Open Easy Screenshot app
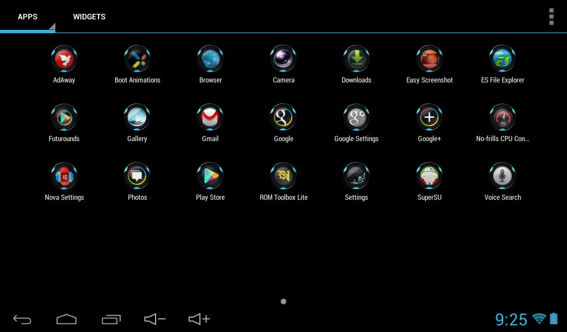Image resolution: width=567 pixels, height=332 pixels. pyautogui.click(x=429, y=59)
